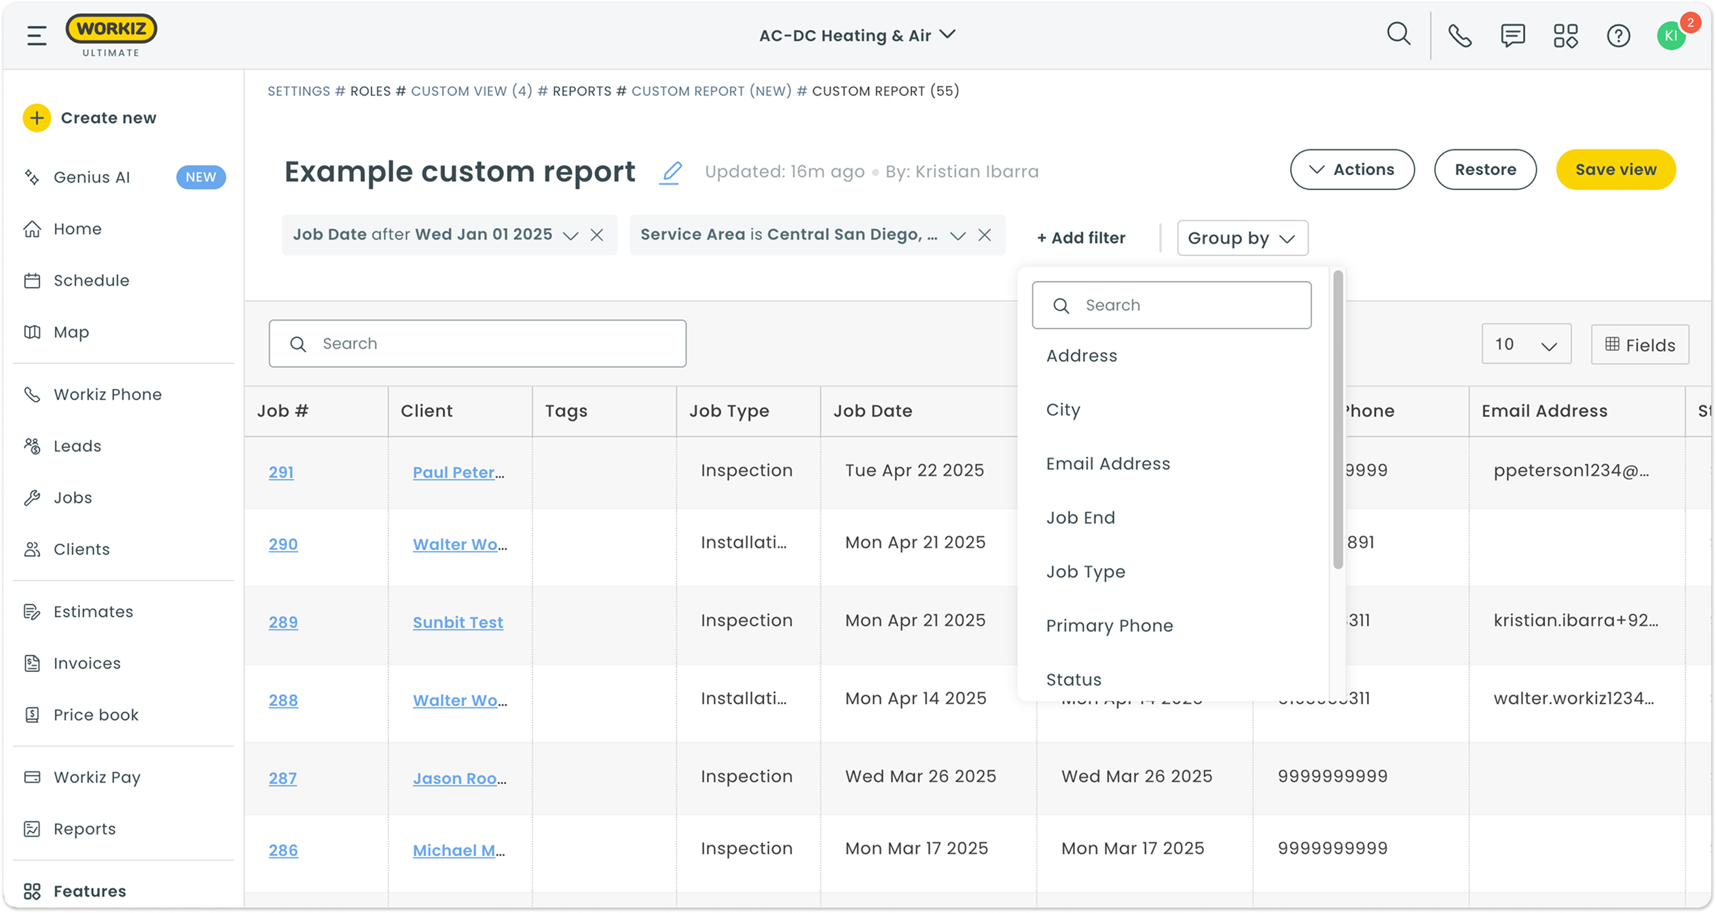The width and height of the screenshot is (1716, 913).
Task: Click the Jobs wrench icon
Action: (32, 498)
